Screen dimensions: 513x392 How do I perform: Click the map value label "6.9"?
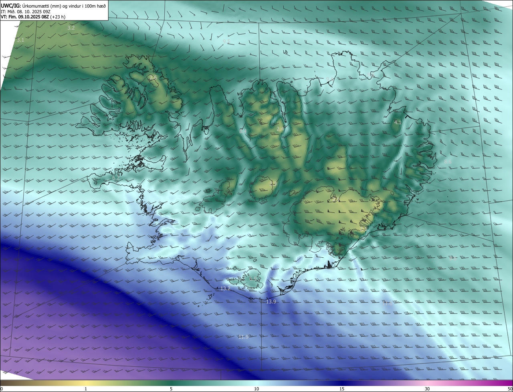pos(253,279)
